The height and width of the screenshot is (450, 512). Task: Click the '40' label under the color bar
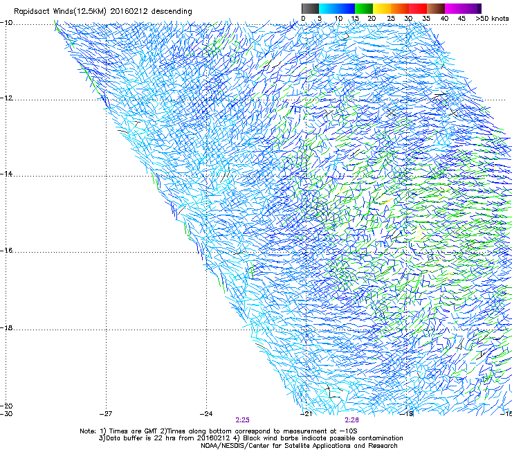point(444,19)
